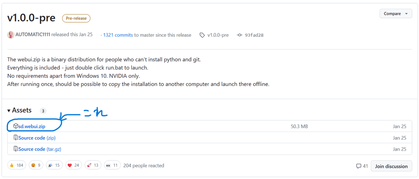
Task: Open the 1321 commits link
Action: coord(118,35)
